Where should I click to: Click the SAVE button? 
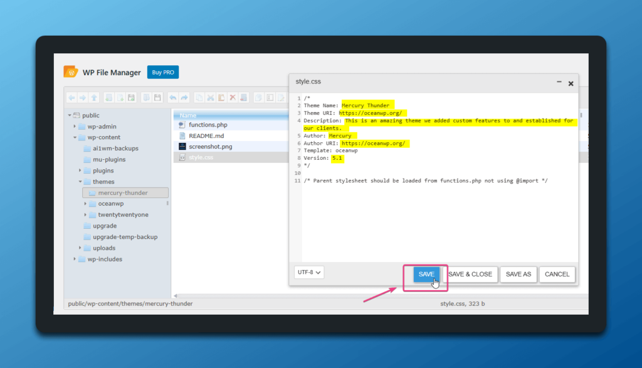[x=426, y=274]
